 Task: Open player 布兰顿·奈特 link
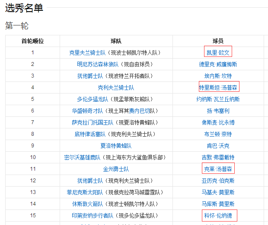click(218, 134)
